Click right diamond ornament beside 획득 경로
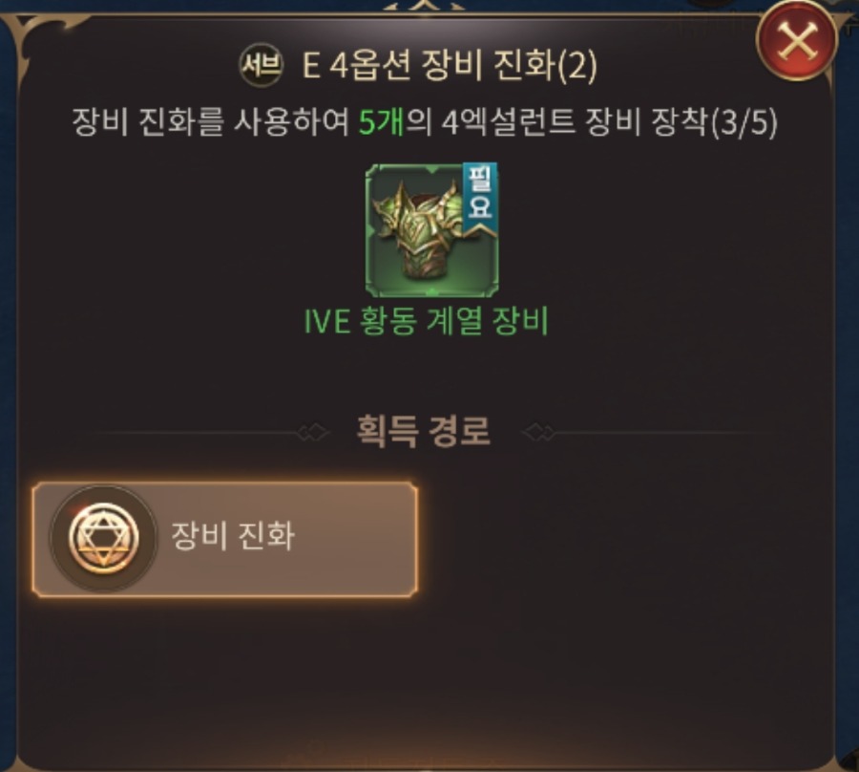The image size is (859, 772). click(x=539, y=433)
